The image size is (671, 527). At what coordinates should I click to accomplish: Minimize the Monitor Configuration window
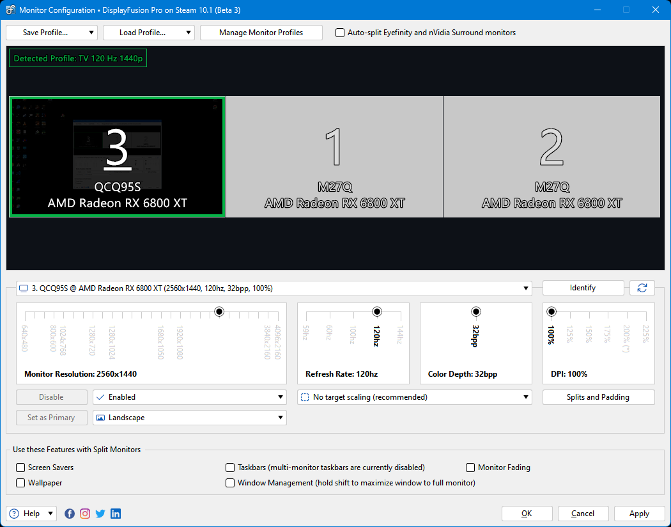tap(596, 10)
